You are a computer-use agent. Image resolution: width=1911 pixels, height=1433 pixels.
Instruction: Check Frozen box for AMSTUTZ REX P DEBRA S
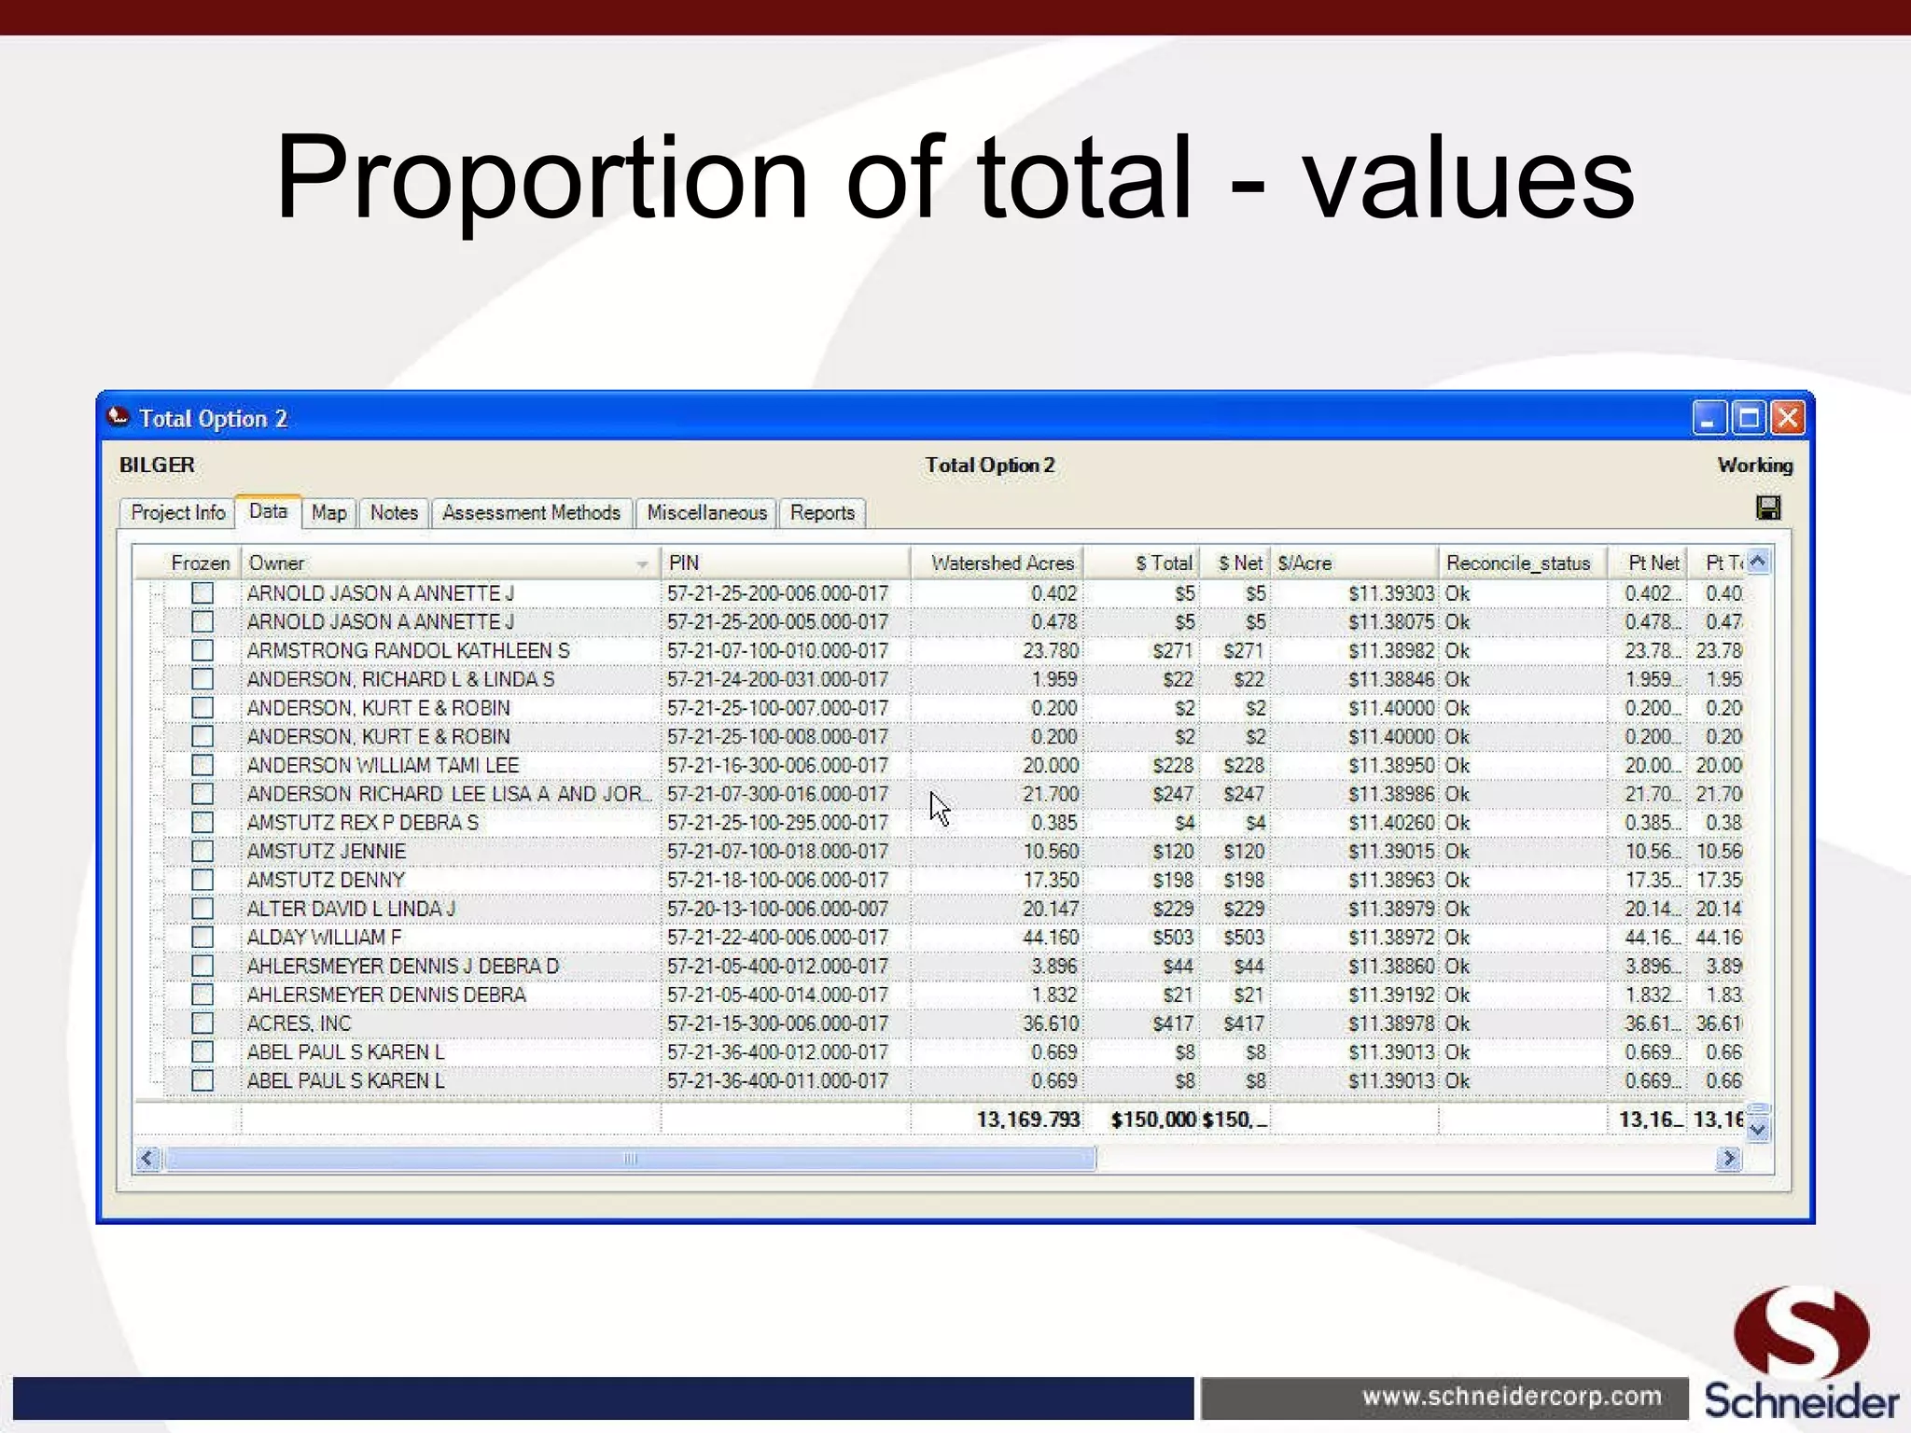[202, 822]
